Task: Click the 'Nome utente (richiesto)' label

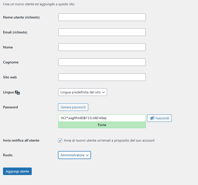Action: [21, 17]
